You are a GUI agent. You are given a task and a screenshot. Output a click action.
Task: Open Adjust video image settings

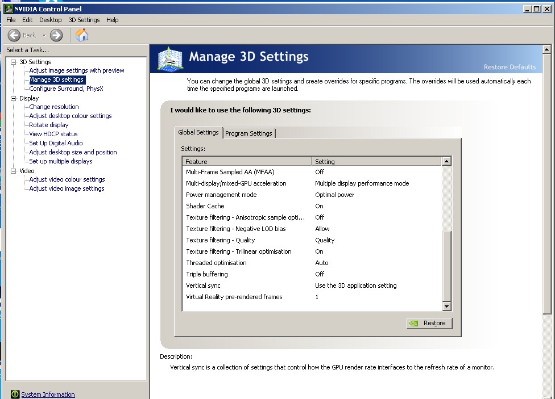(x=67, y=189)
